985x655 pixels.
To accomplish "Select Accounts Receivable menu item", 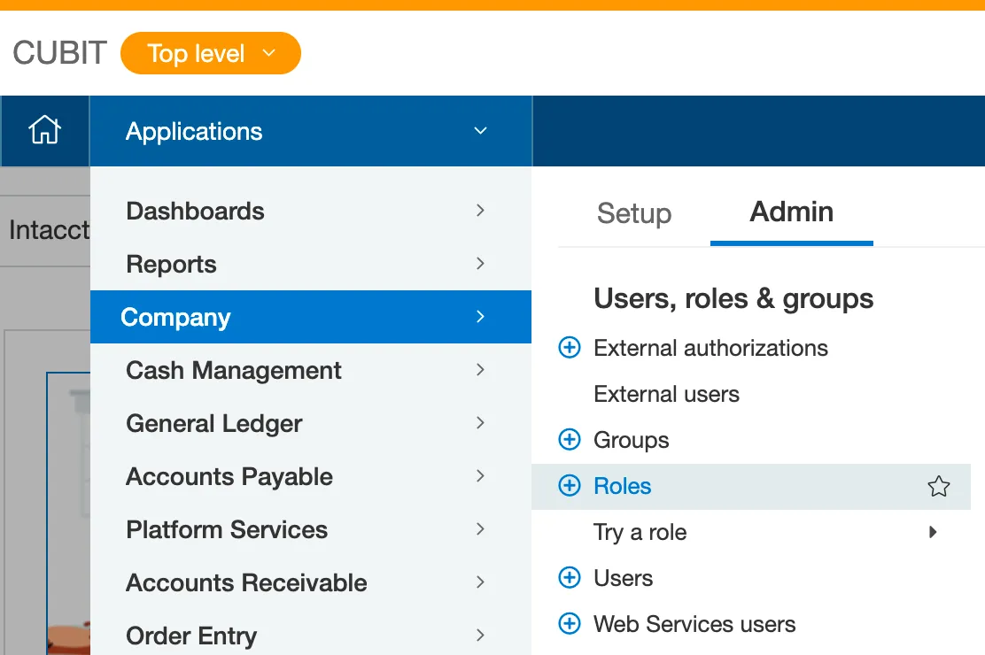I will [311, 582].
